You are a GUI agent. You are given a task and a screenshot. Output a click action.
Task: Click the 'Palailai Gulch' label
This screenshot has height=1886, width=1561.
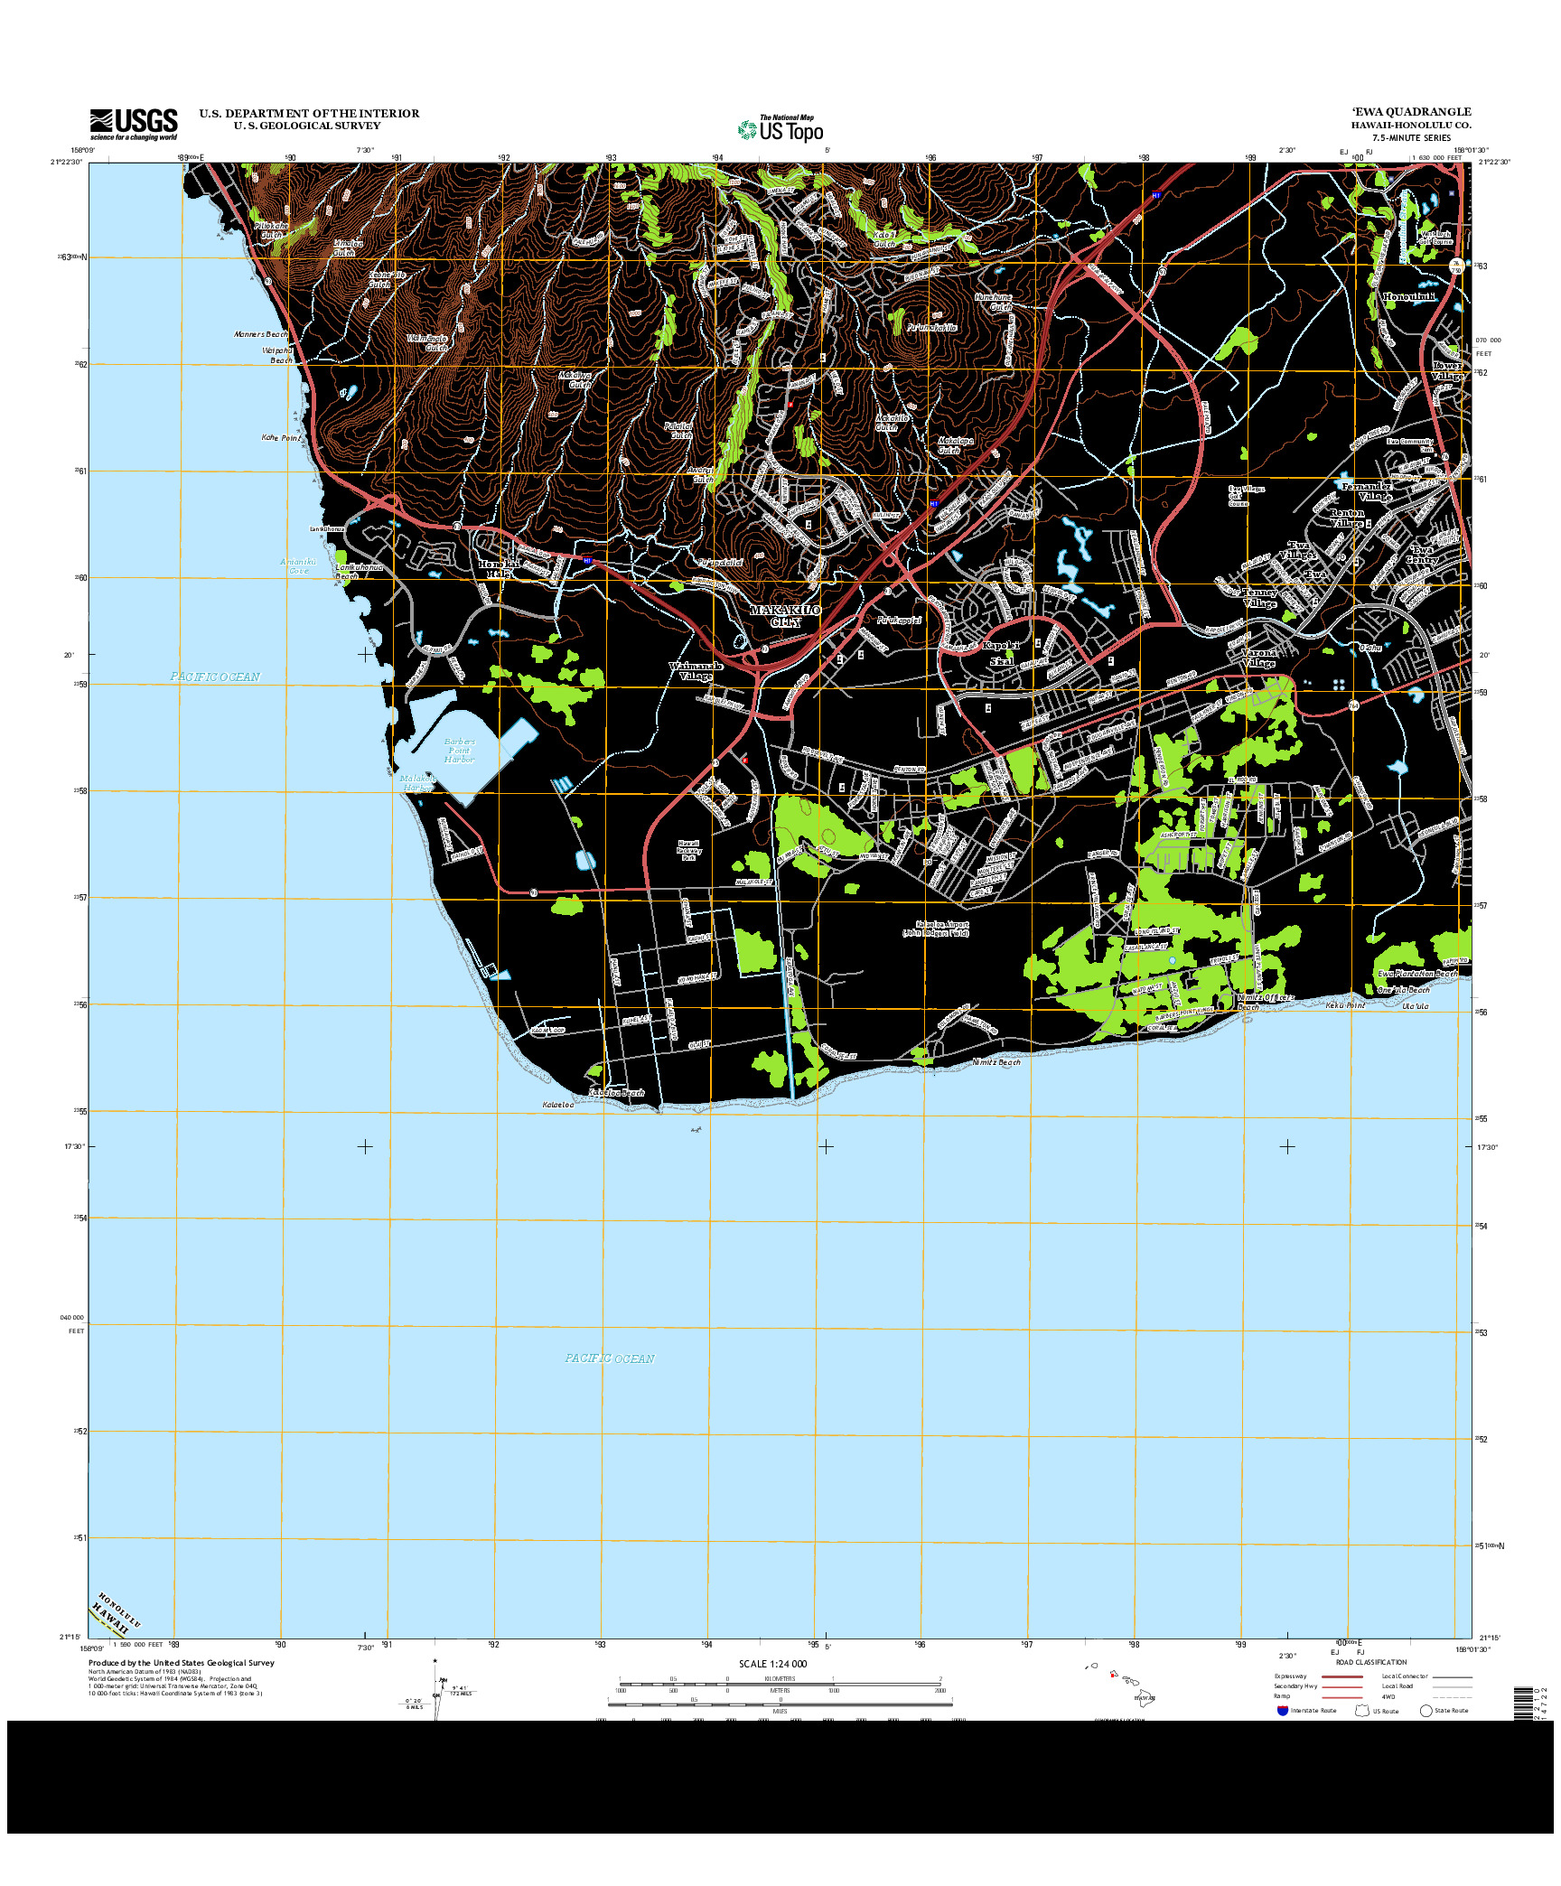(678, 431)
